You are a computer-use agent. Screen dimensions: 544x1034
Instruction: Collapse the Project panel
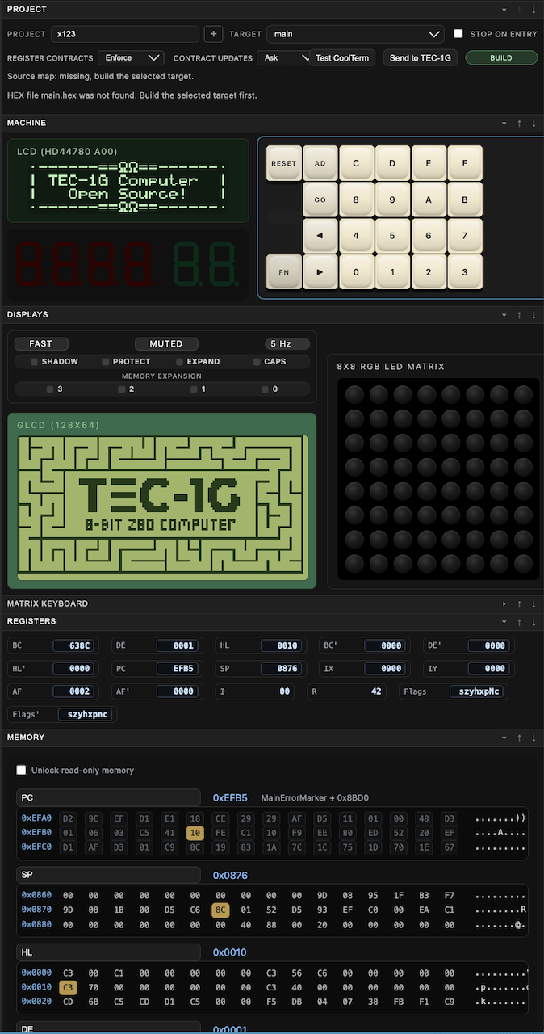coord(504,9)
